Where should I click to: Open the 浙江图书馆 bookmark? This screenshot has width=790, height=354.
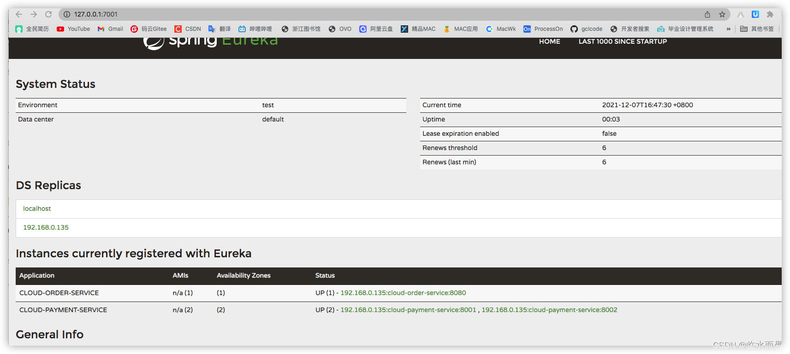(x=301, y=29)
